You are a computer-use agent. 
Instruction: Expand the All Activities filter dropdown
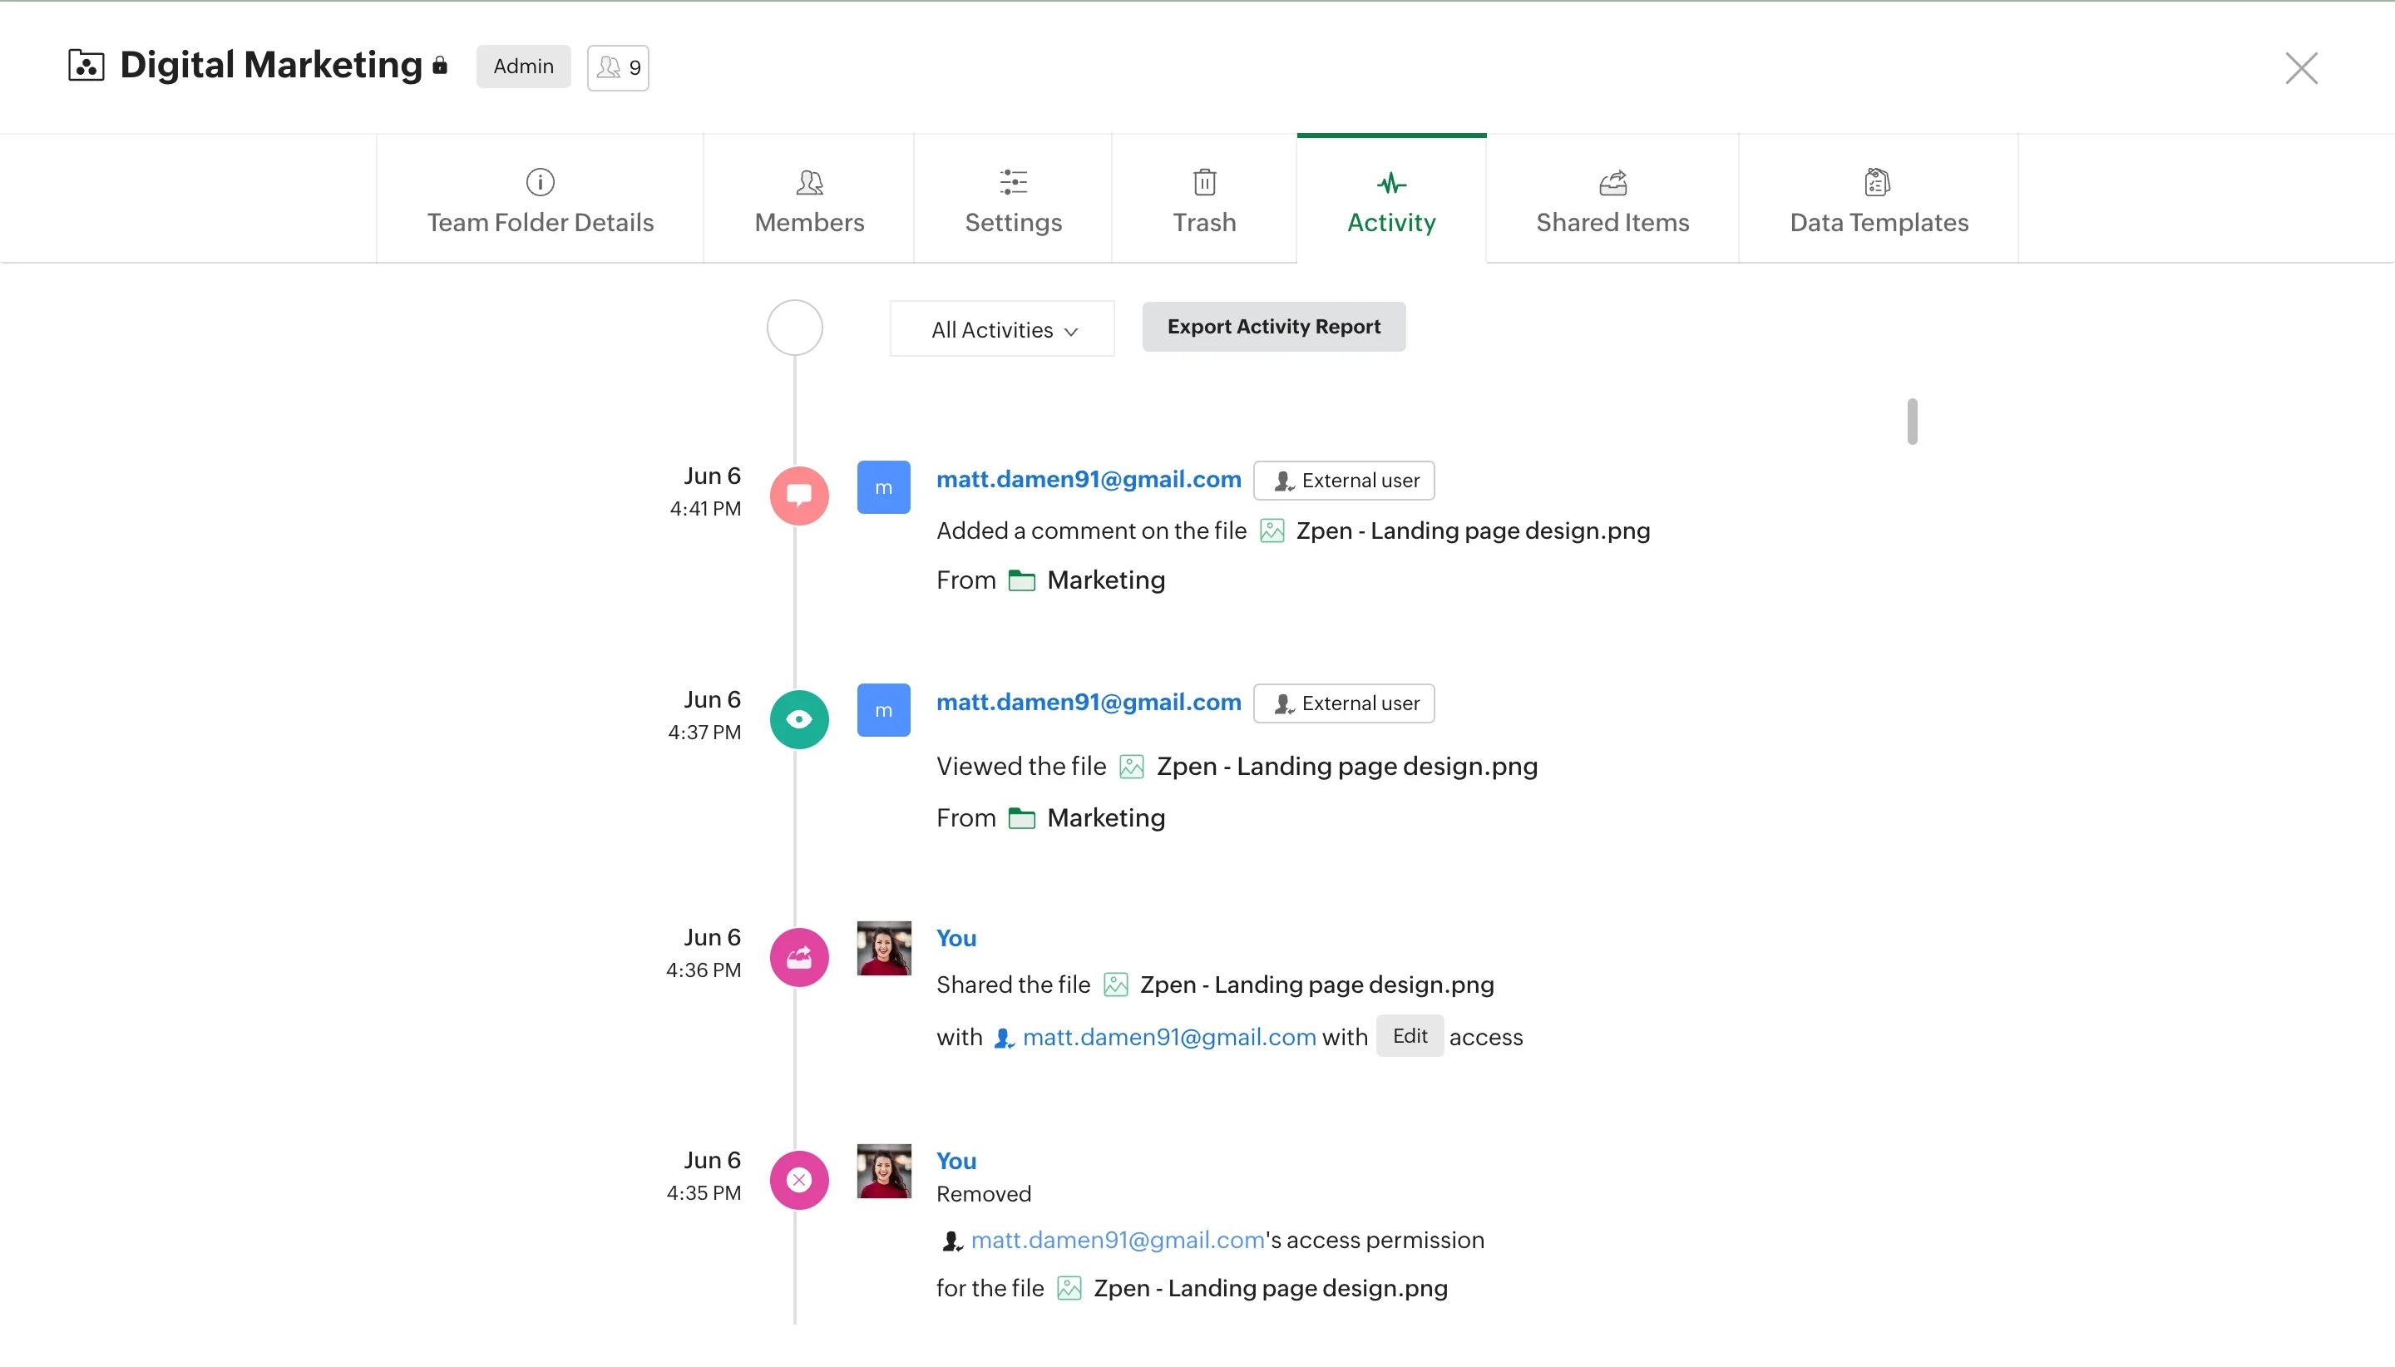point(1003,328)
